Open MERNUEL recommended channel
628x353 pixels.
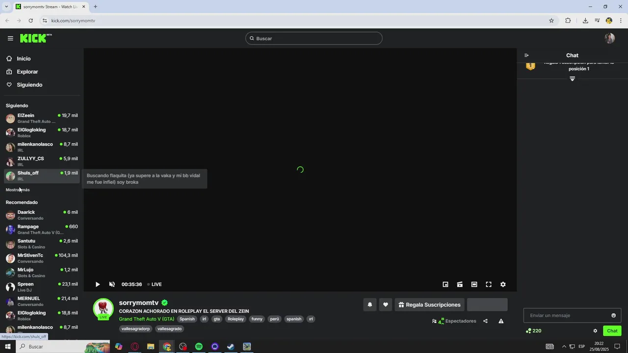tap(42, 301)
